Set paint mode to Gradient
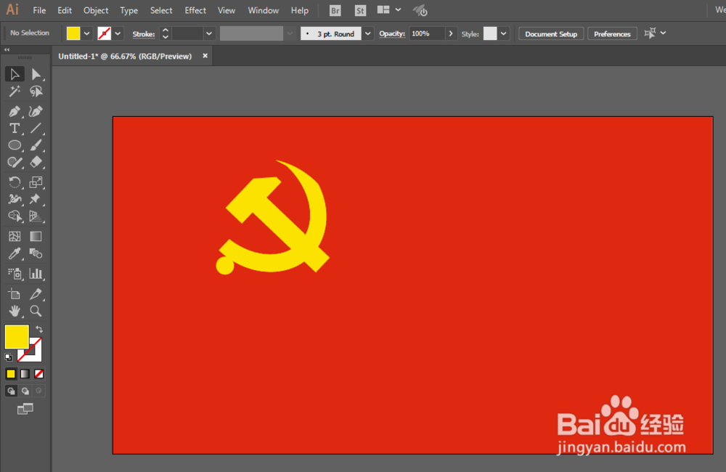The height and width of the screenshot is (472, 726). click(x=25, y=374)
